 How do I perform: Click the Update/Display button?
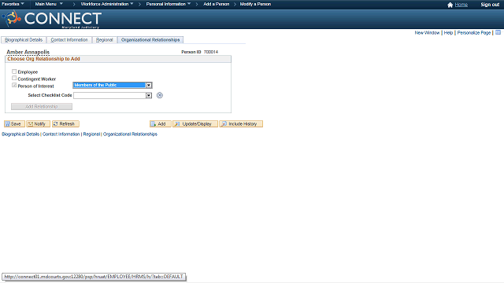tap(195, 124)
